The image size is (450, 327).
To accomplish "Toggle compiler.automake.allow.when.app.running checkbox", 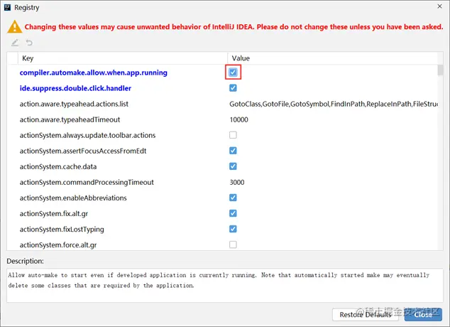I will (x=233, y=72).
